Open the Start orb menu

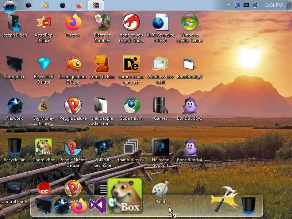(x=10, y=6)
